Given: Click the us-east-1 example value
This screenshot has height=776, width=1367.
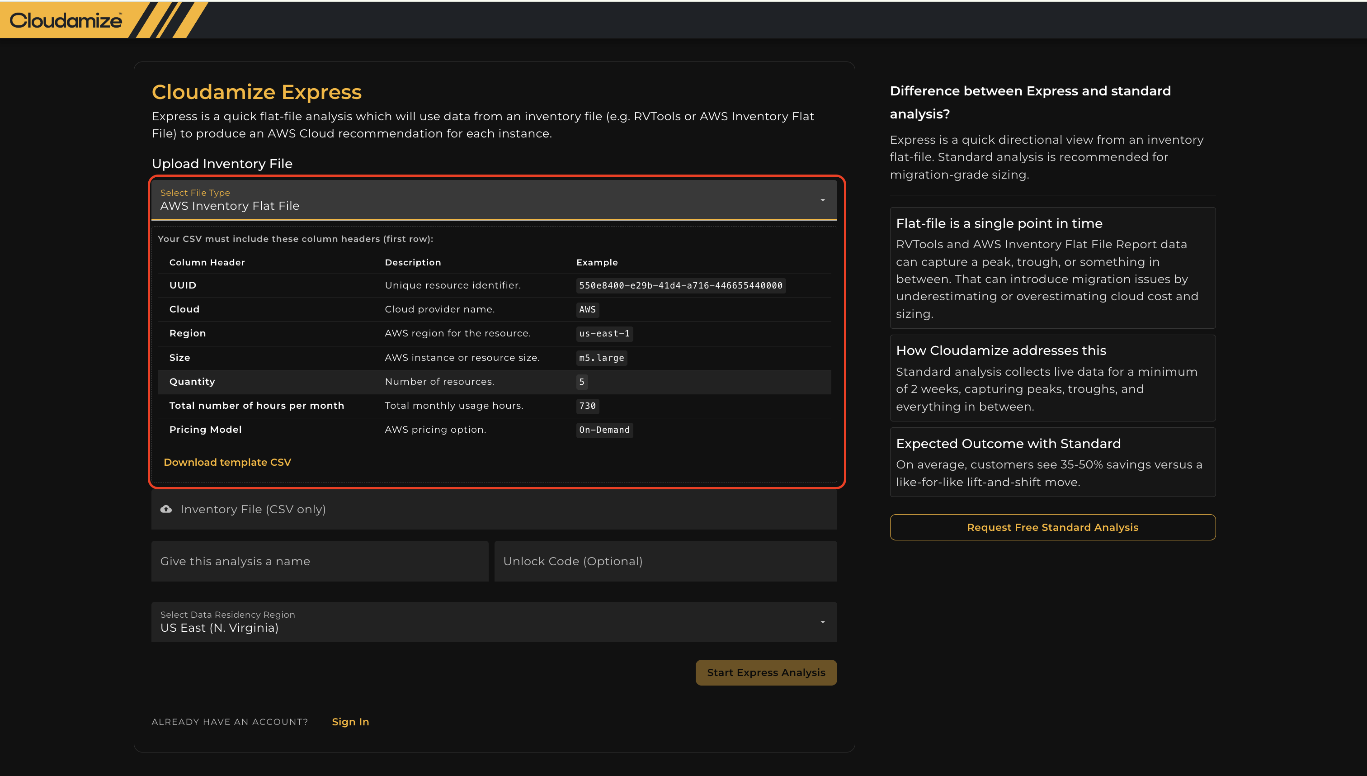Looking at the screenshot, I should (605, 334).
